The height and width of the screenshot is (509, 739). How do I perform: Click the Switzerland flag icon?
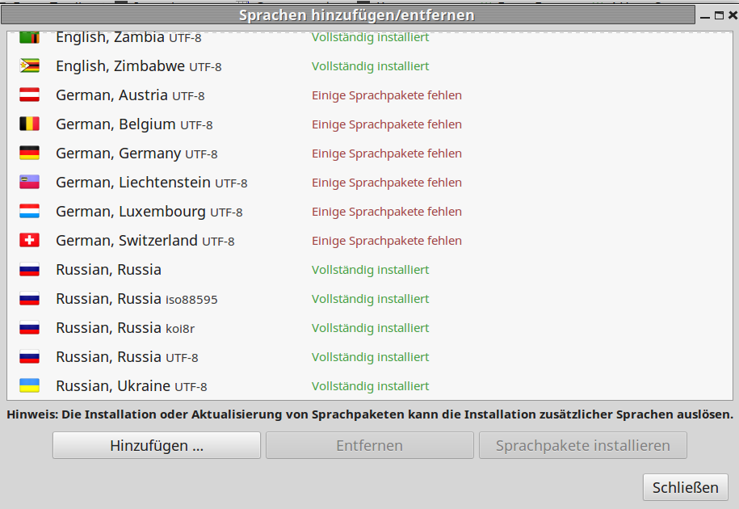tap(29, 241)
